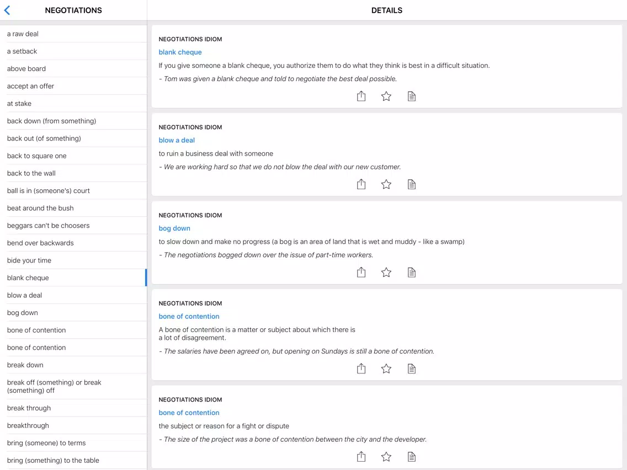
Task: Open 'bog down' blue title link
Action: point(174,228)
